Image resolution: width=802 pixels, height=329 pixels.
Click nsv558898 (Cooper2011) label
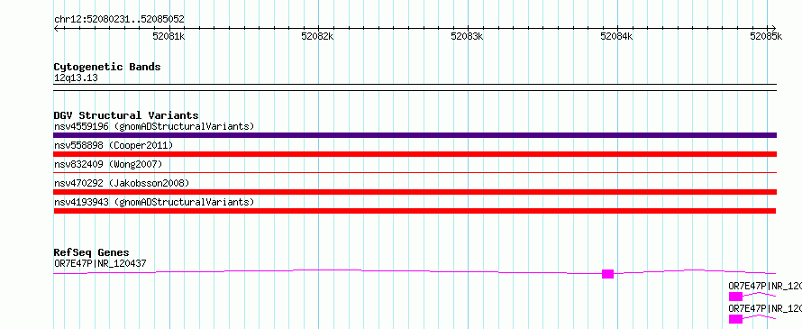tap(114, 145)
